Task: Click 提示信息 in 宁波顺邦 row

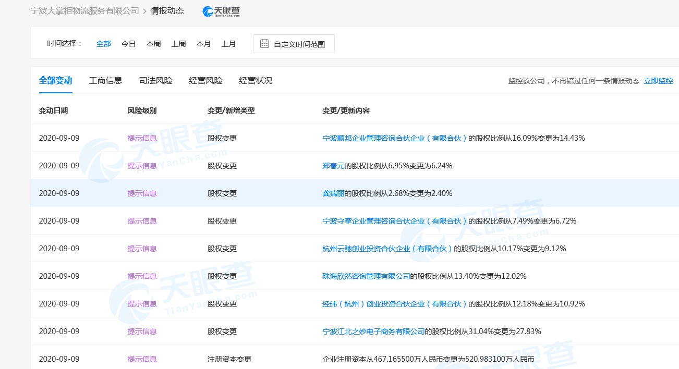Action: coord(142,138)
